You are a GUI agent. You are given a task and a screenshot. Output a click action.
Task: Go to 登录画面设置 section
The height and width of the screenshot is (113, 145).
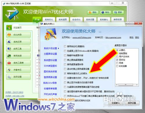[50, 77]
